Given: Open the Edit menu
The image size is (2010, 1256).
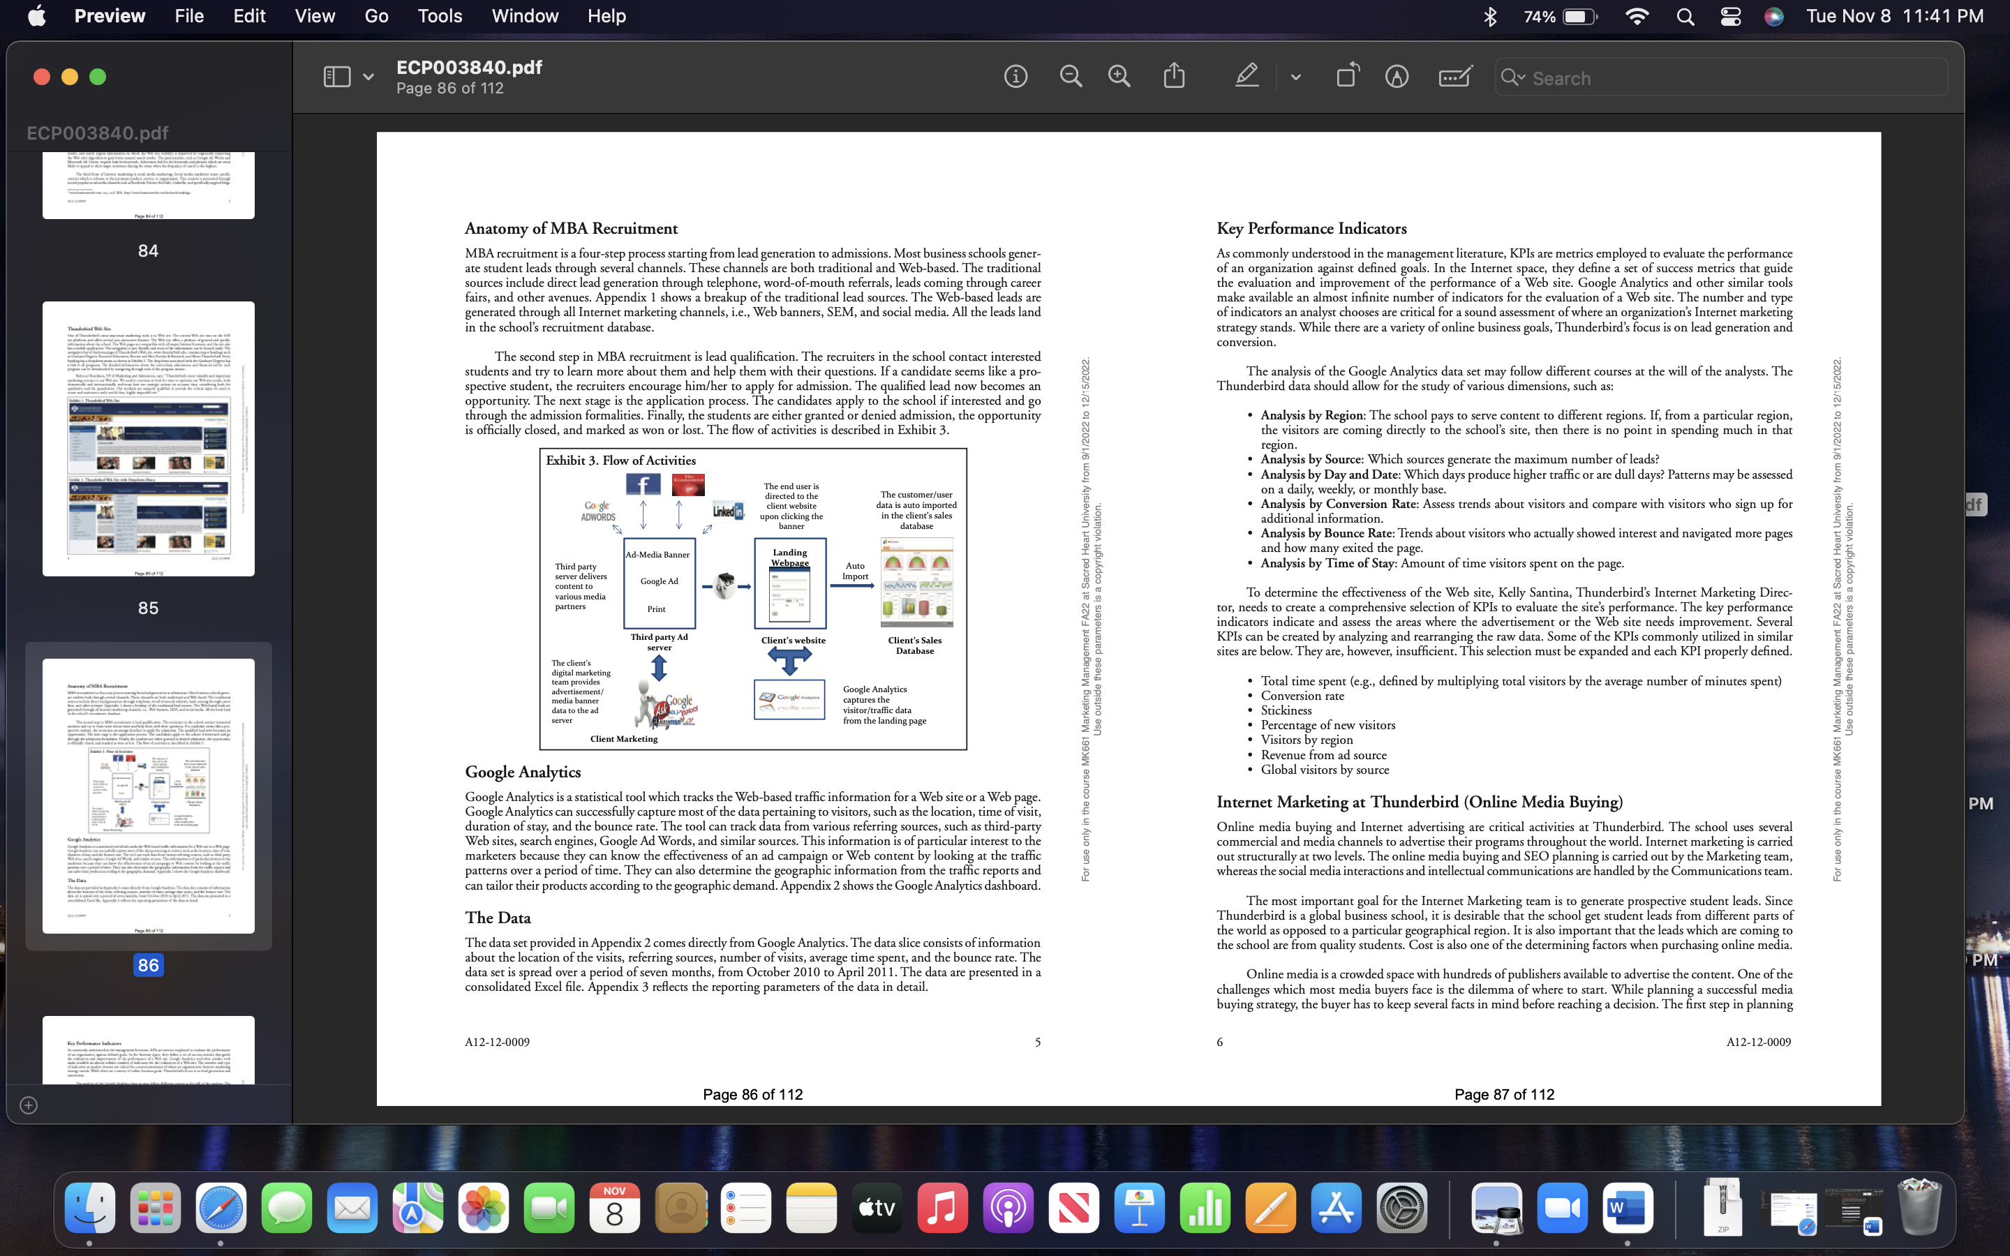Looking at the screenshot, I should 249,16.
